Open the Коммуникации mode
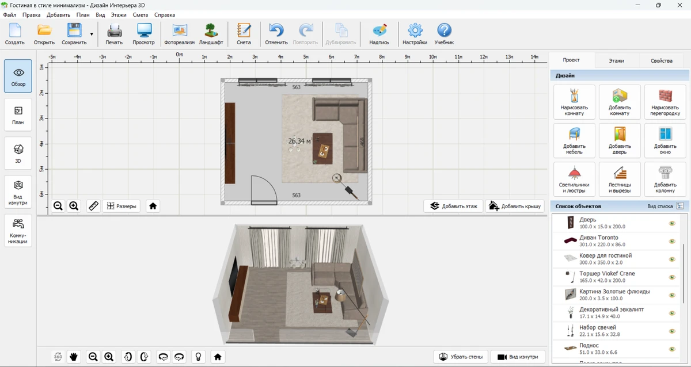This screenshot has height=367, width=691. coord(18,230)
